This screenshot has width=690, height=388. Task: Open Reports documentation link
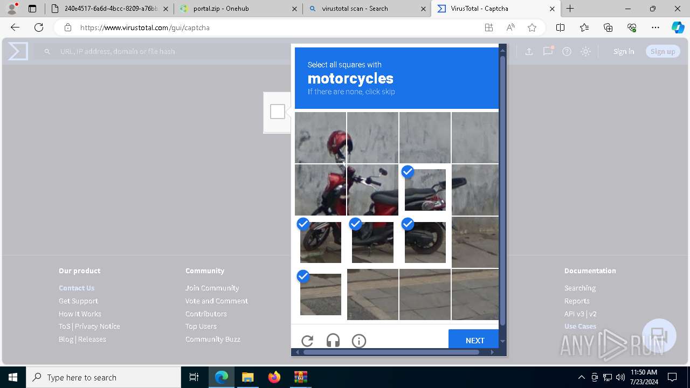pos(577,301)
